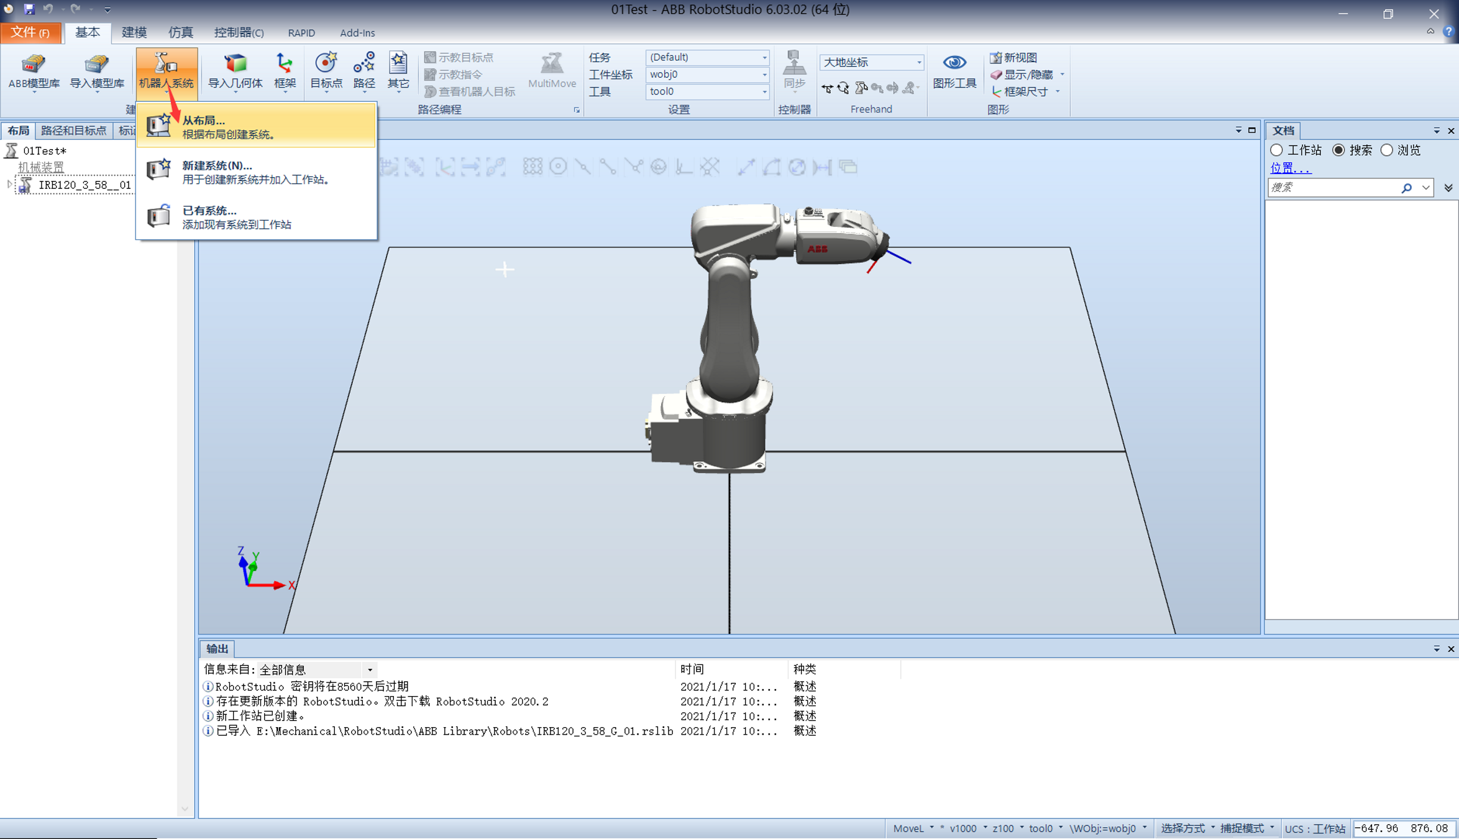Select the 工作站 radio option
The height and width of the screenshot is (839, 1459).
1277,150
